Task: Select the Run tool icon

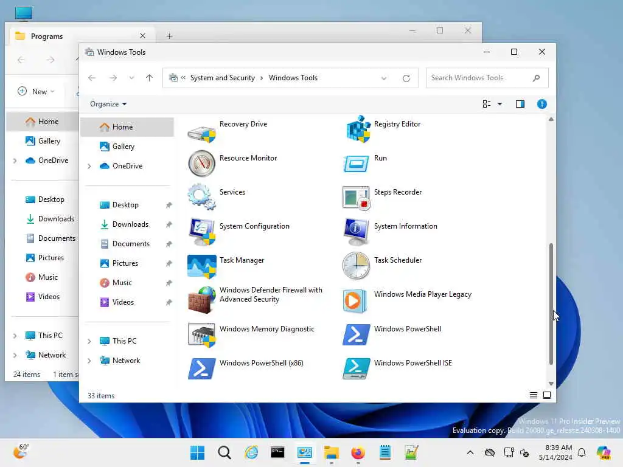Action: tap(356, 164)
